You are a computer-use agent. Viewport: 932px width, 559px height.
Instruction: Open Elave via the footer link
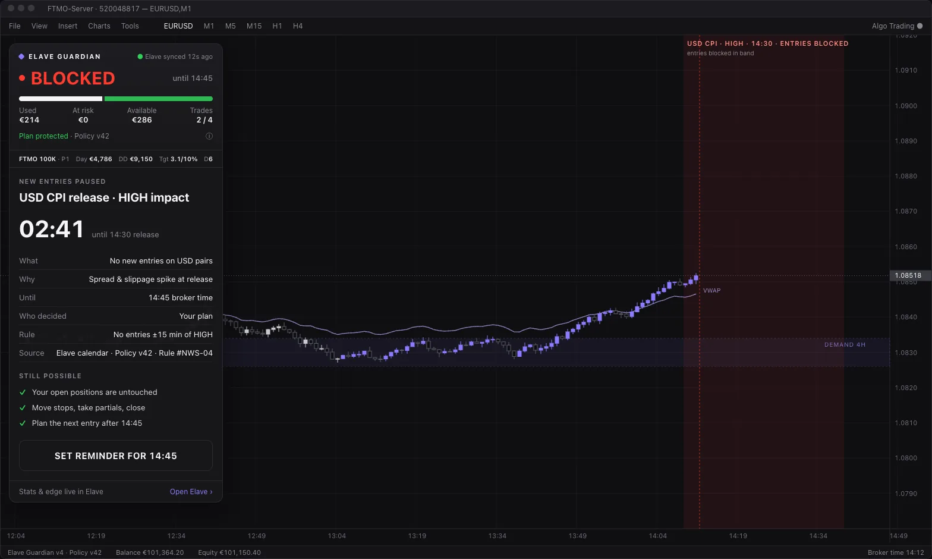click(191, 492)
